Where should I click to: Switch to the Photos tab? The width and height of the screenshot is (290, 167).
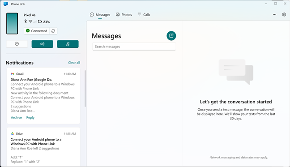(124, 15)
